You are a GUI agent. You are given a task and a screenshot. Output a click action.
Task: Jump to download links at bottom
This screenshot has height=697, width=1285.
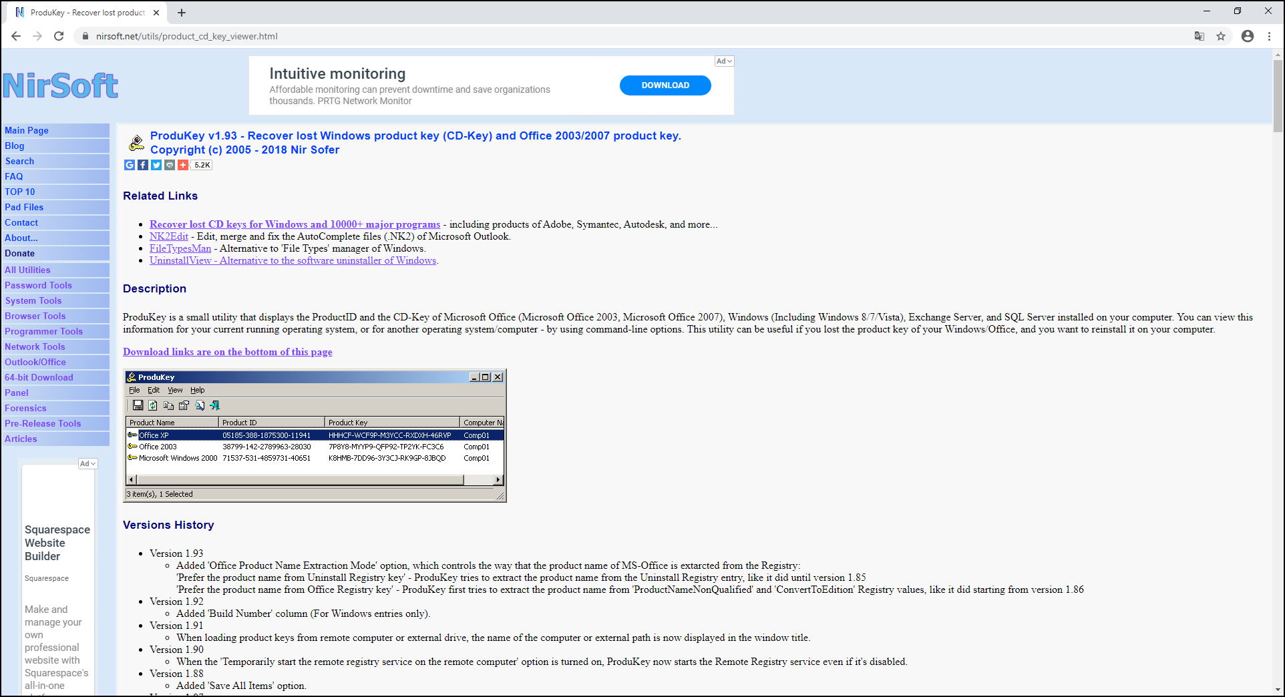228,352
